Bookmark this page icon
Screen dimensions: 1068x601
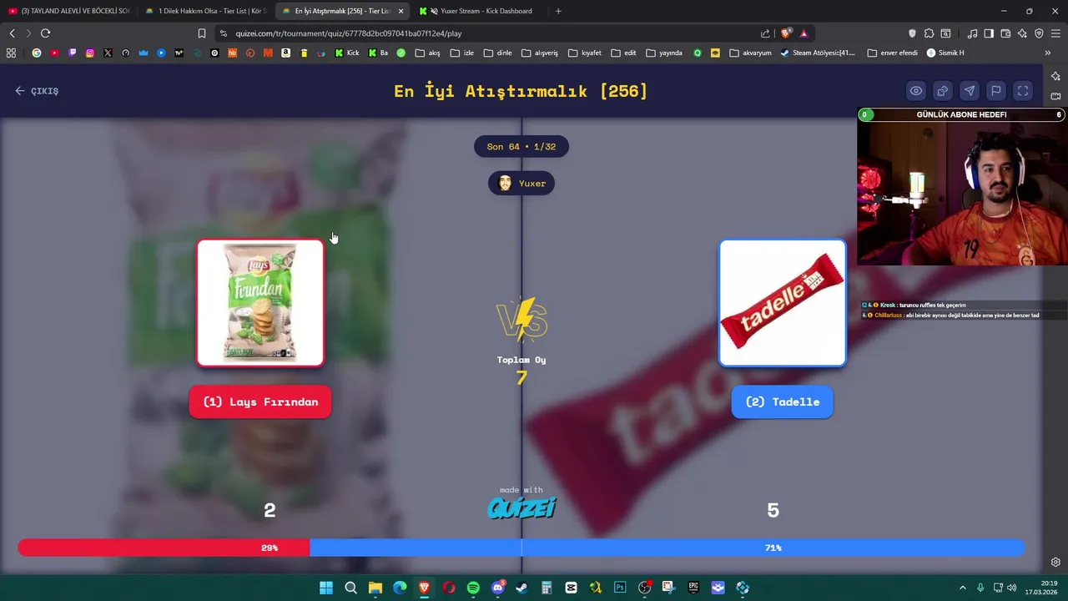202,33
